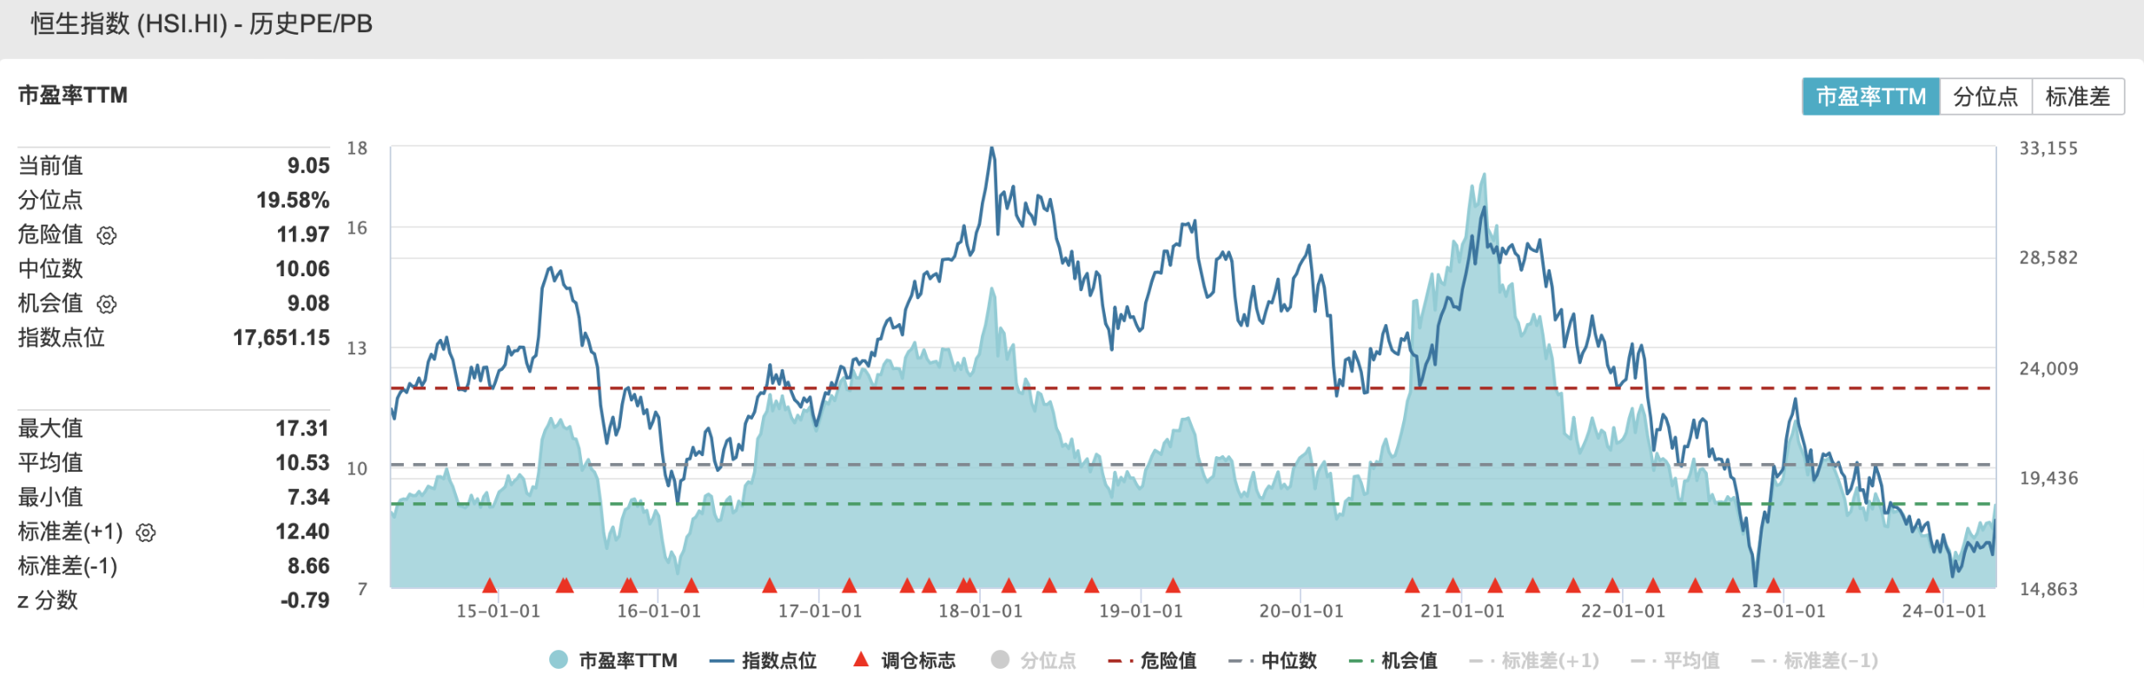Select the 市盈率TTM tab button

(x=1870, y=96)
